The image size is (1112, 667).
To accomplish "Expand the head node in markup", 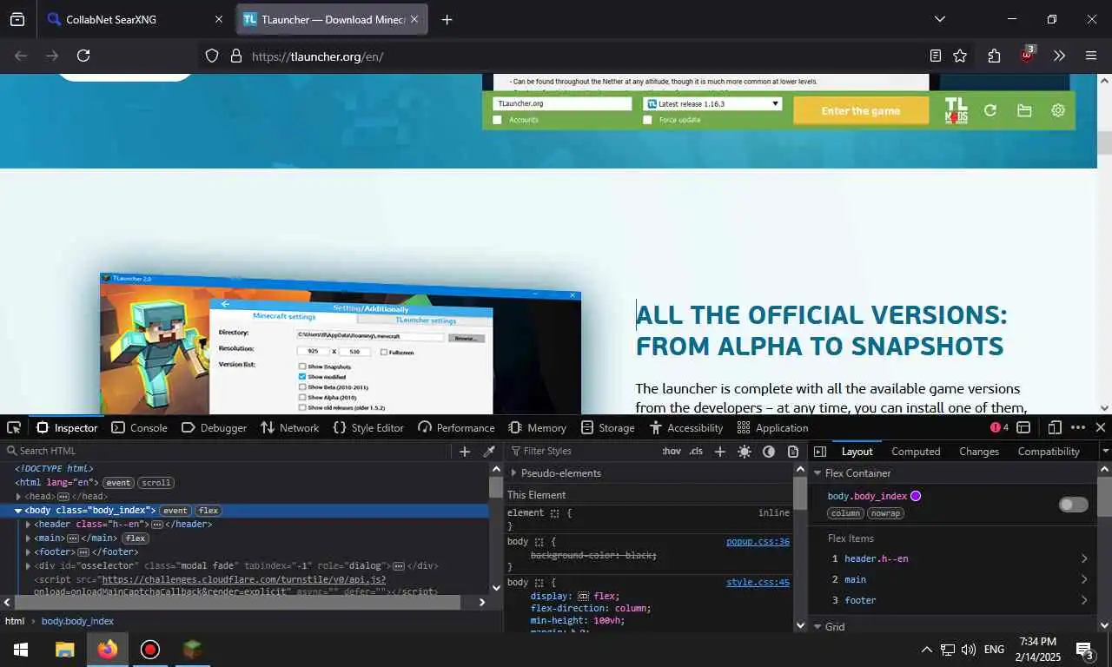I will tap(17, 497).
